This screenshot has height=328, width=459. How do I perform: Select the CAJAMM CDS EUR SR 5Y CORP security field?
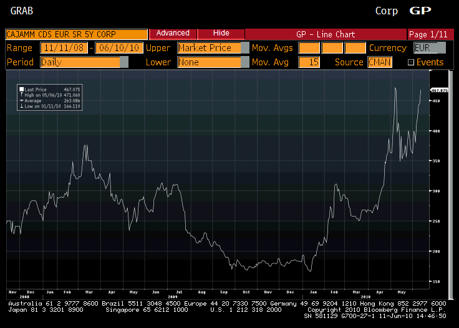click(77, 34)
